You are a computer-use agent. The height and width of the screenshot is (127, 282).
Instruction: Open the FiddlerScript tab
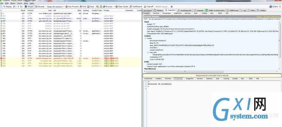[233, 11]
